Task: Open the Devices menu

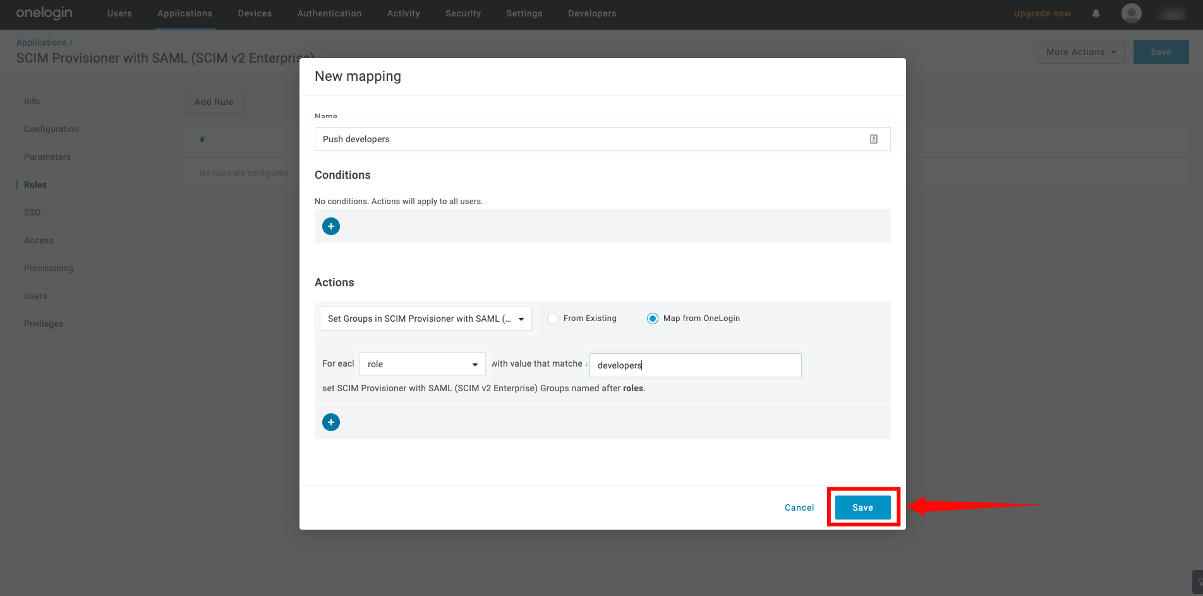Action: 255,13
